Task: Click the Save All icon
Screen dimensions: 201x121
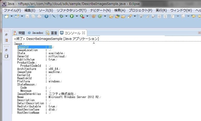Action: (33, 16)
